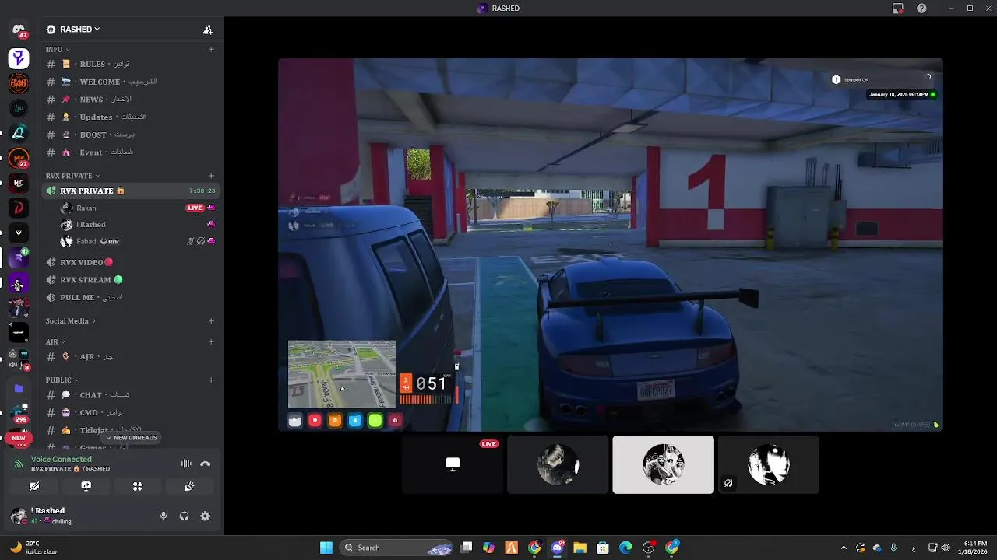
Task: Click the invite people icon beside RASHED
Action: pos(208,30)
